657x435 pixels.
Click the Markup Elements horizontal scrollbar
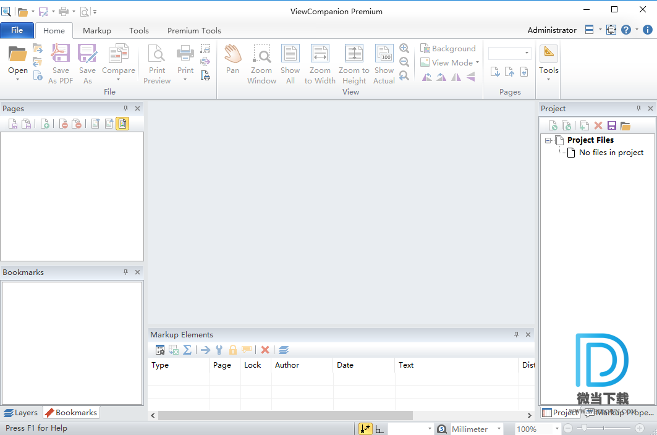[286, 415]
